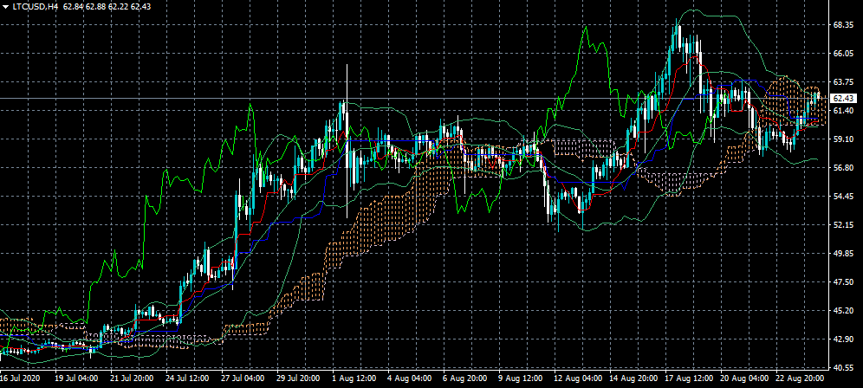Click the 68.35 price axis label

(x=842, y=25)
